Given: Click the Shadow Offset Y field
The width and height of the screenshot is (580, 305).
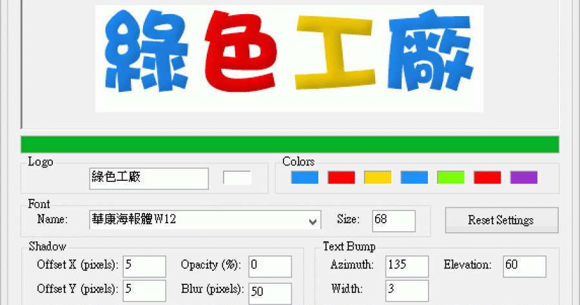Looking at the screenshot, I should pyautogui.click(x=144, y=291).
